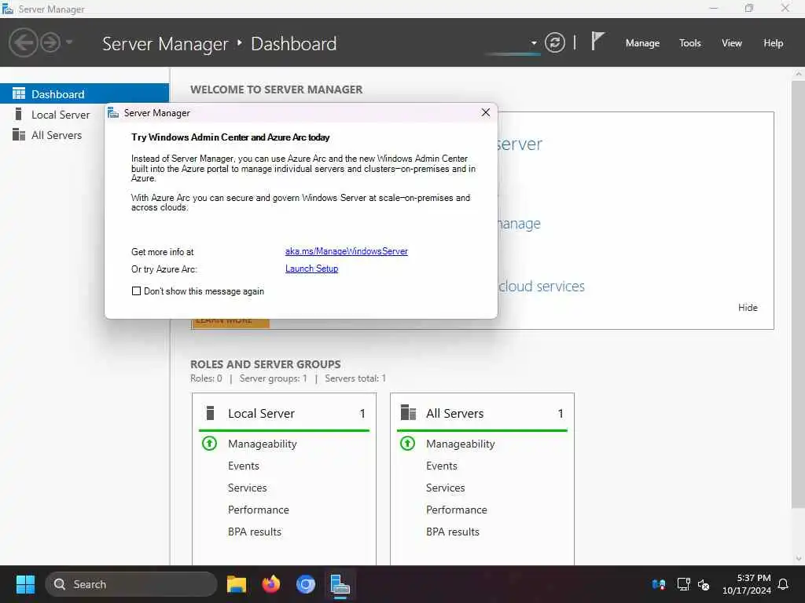Viewport: 805px width, 603px height.
Task: Open the Windows Start menu
Action: coord(25,584)
